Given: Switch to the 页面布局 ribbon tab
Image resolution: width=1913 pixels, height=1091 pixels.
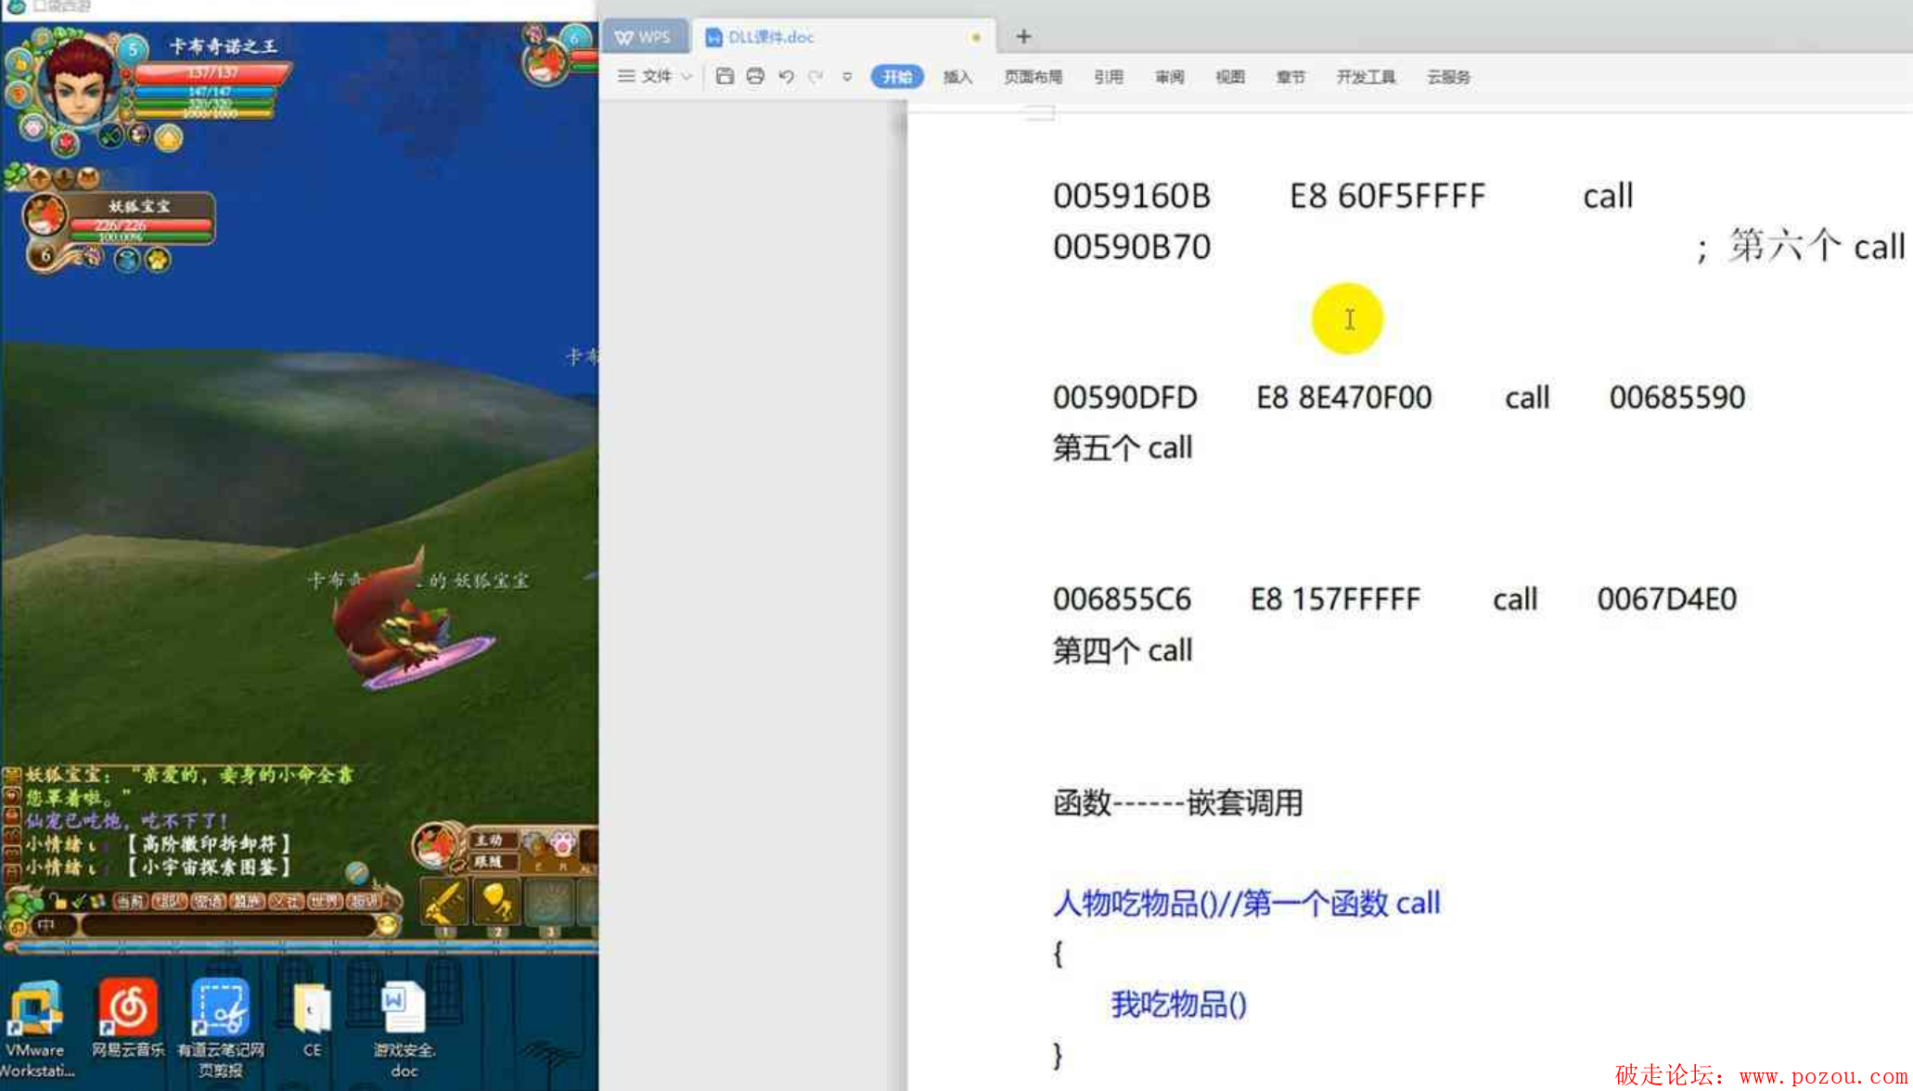Looking at the screenshot, I should tap(1033, 77).
